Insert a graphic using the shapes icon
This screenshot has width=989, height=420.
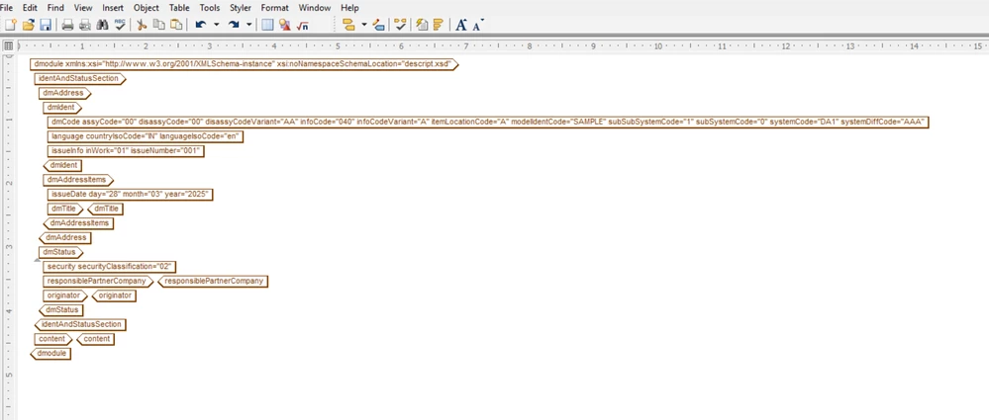pyautogui.click(x=285, y=25)
